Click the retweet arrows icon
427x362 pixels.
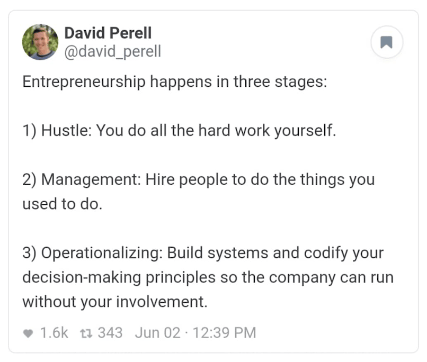click(86, 333)
